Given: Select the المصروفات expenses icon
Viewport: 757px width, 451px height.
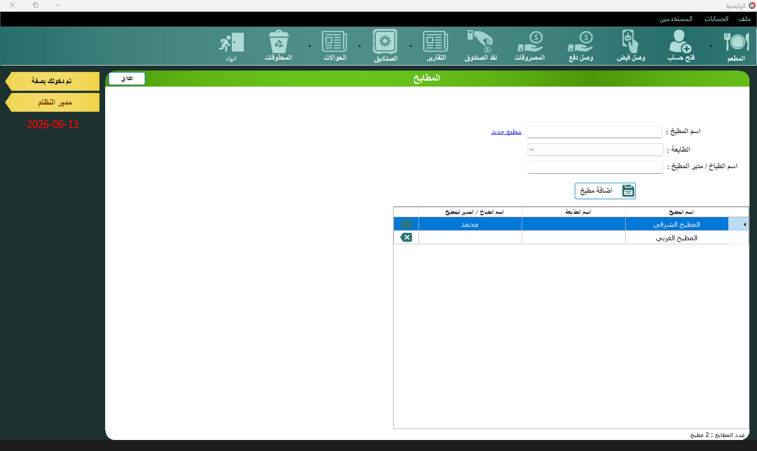Looking at the screenshot, I should point(530,46).
